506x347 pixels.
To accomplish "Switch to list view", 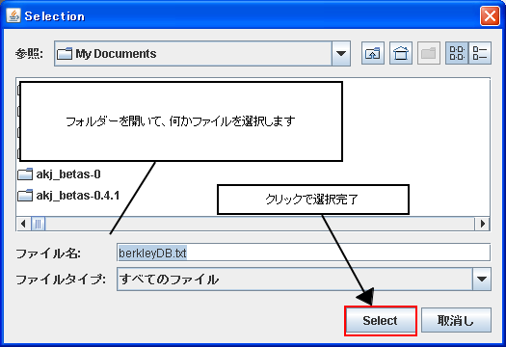I will (457, 53).
